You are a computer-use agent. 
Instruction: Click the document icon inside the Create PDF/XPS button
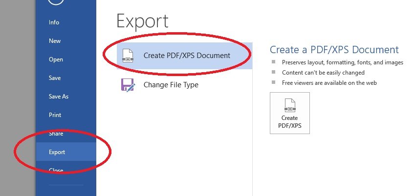point(289,105)
